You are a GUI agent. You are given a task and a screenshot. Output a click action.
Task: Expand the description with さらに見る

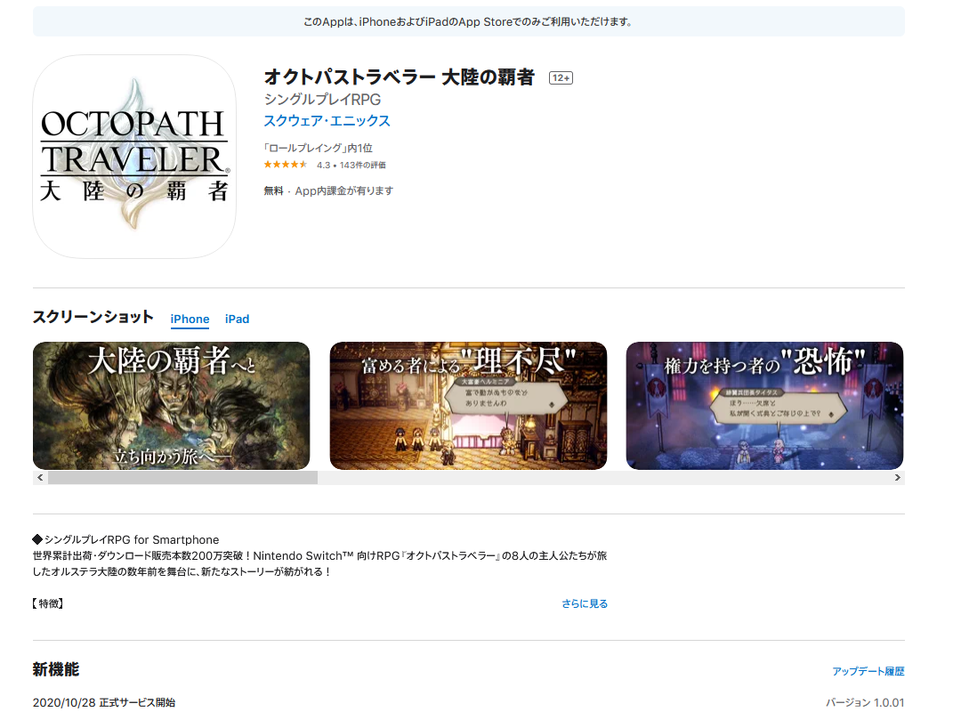point(585,603)
